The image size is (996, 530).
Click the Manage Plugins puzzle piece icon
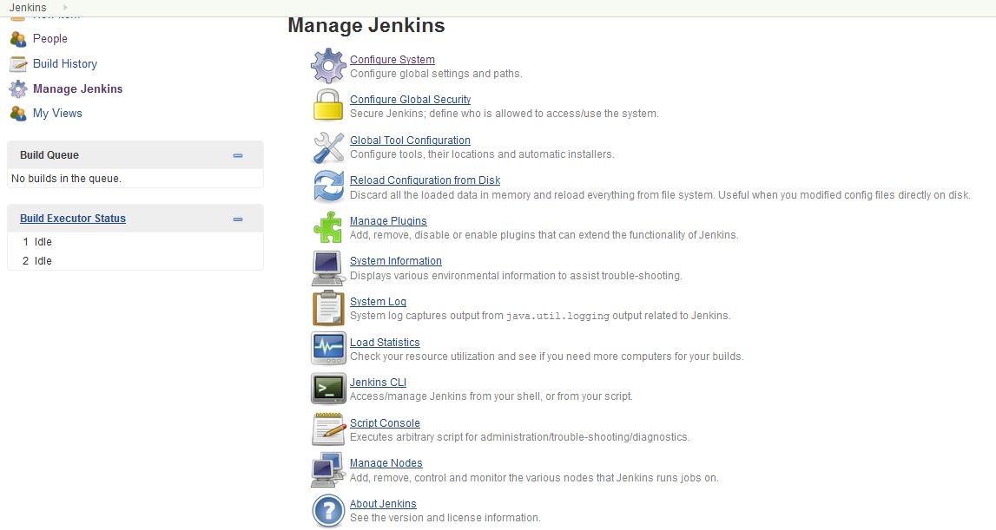pyautogui.click(x=327, y=227)
